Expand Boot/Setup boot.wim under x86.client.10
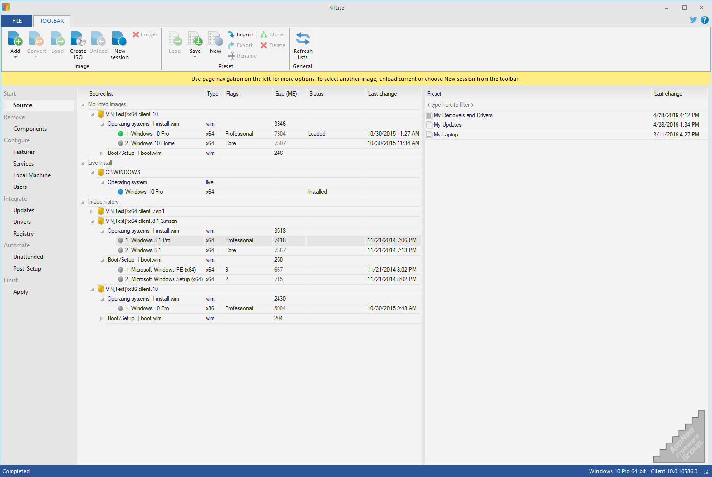This screenshot has width=712, height=477. click(x=102, y=318)
